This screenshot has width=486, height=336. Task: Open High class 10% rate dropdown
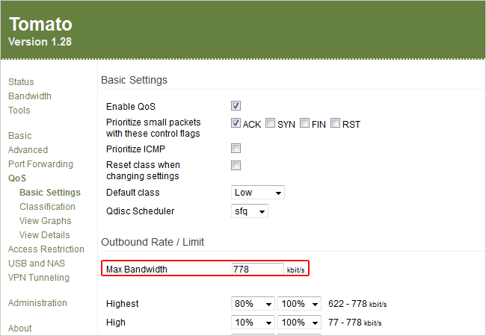pos(253,323)
